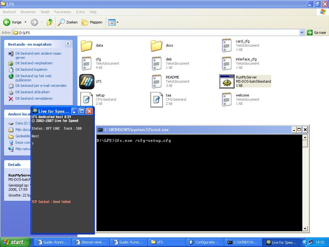329x247 pixels.
Task: Select the welcome text document icon
Action: point(227,99)
